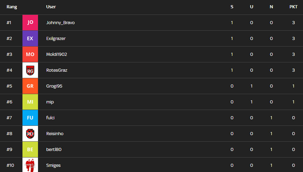Sort table by PKT column header
Viewport: 303px width, 172px height.
pos(293,7)
